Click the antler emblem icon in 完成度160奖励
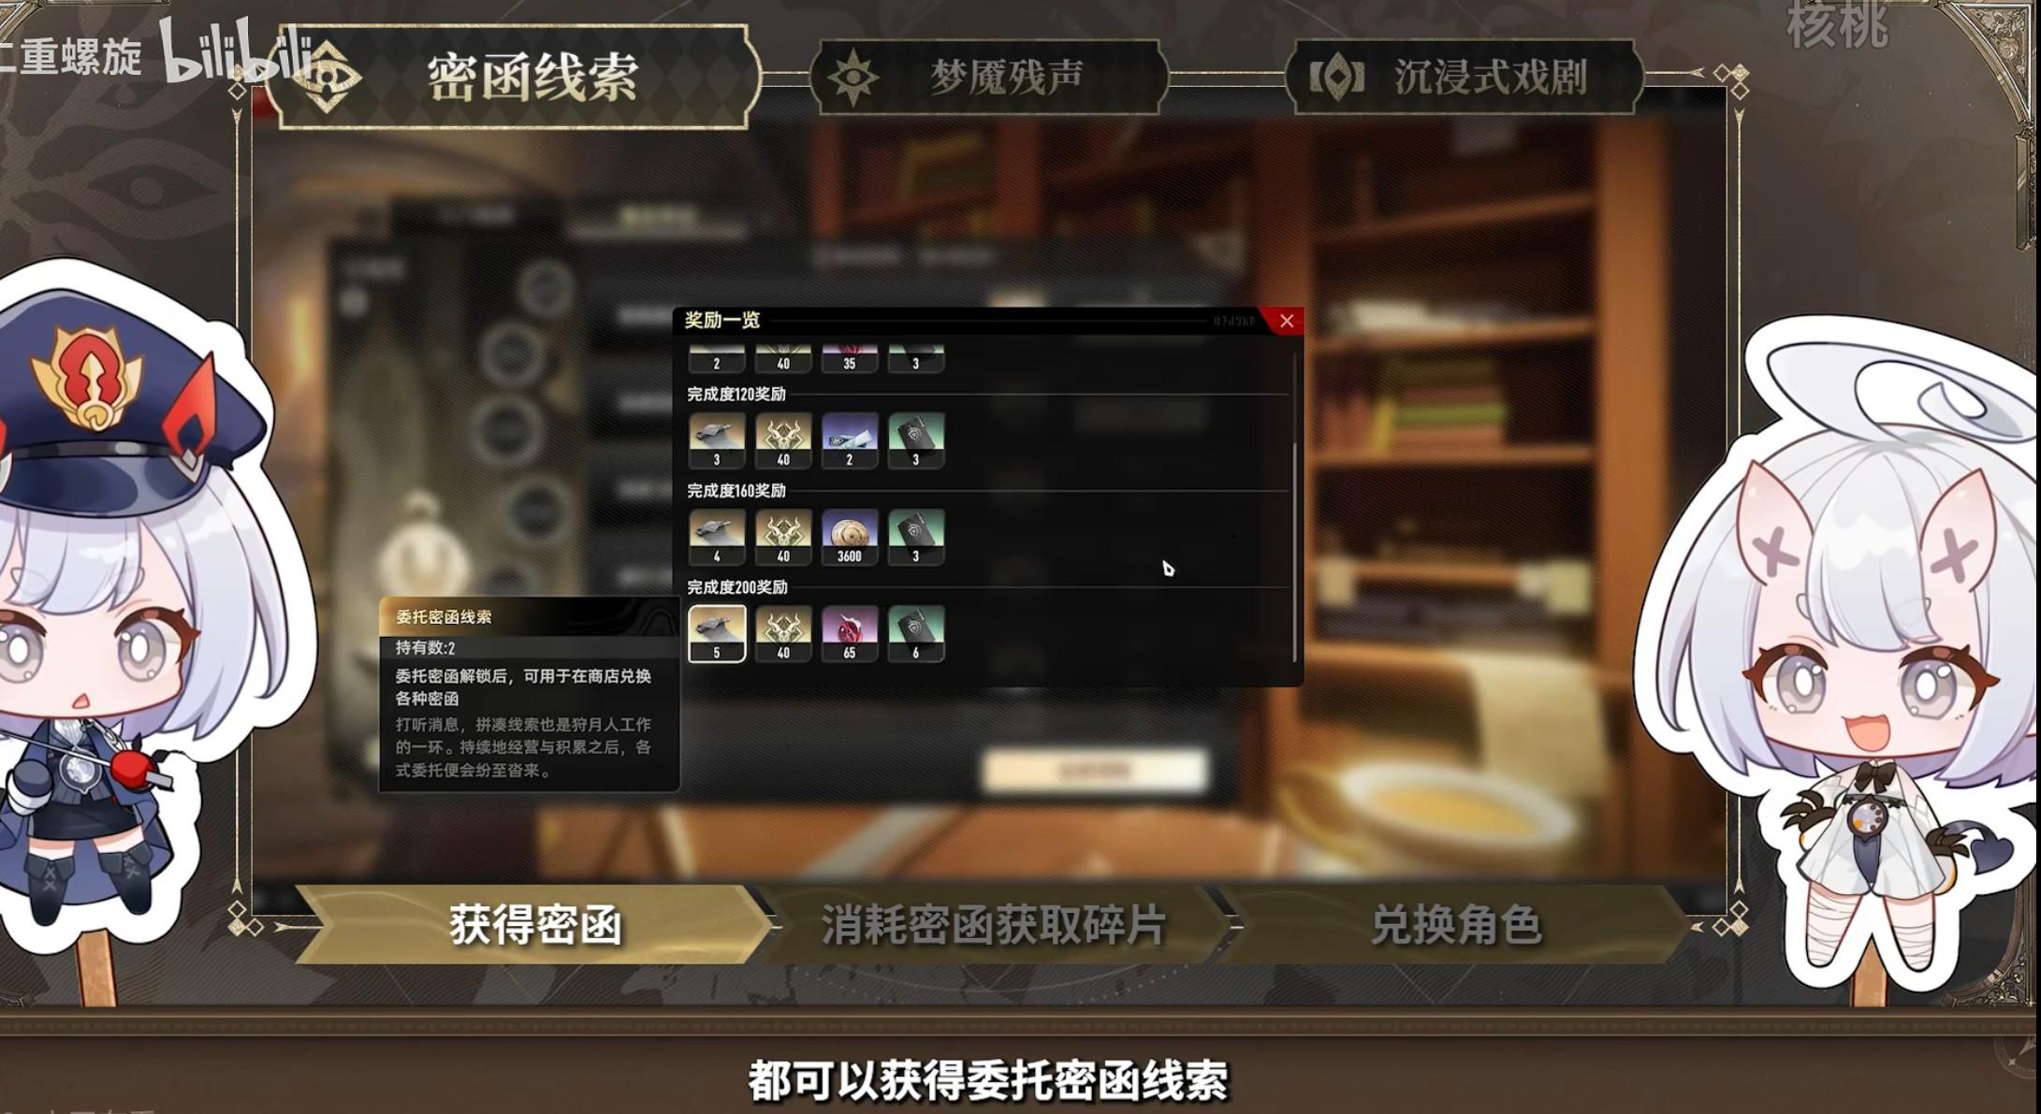 (x=783, y=537)
